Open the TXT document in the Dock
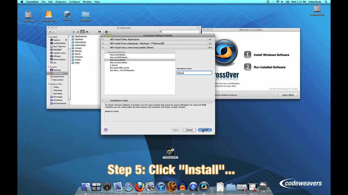348x195 pixels. click(220, 187)
